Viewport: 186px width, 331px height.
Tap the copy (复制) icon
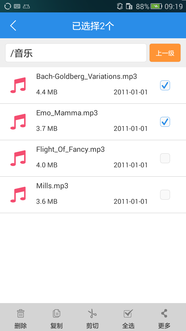pos(56,313)
